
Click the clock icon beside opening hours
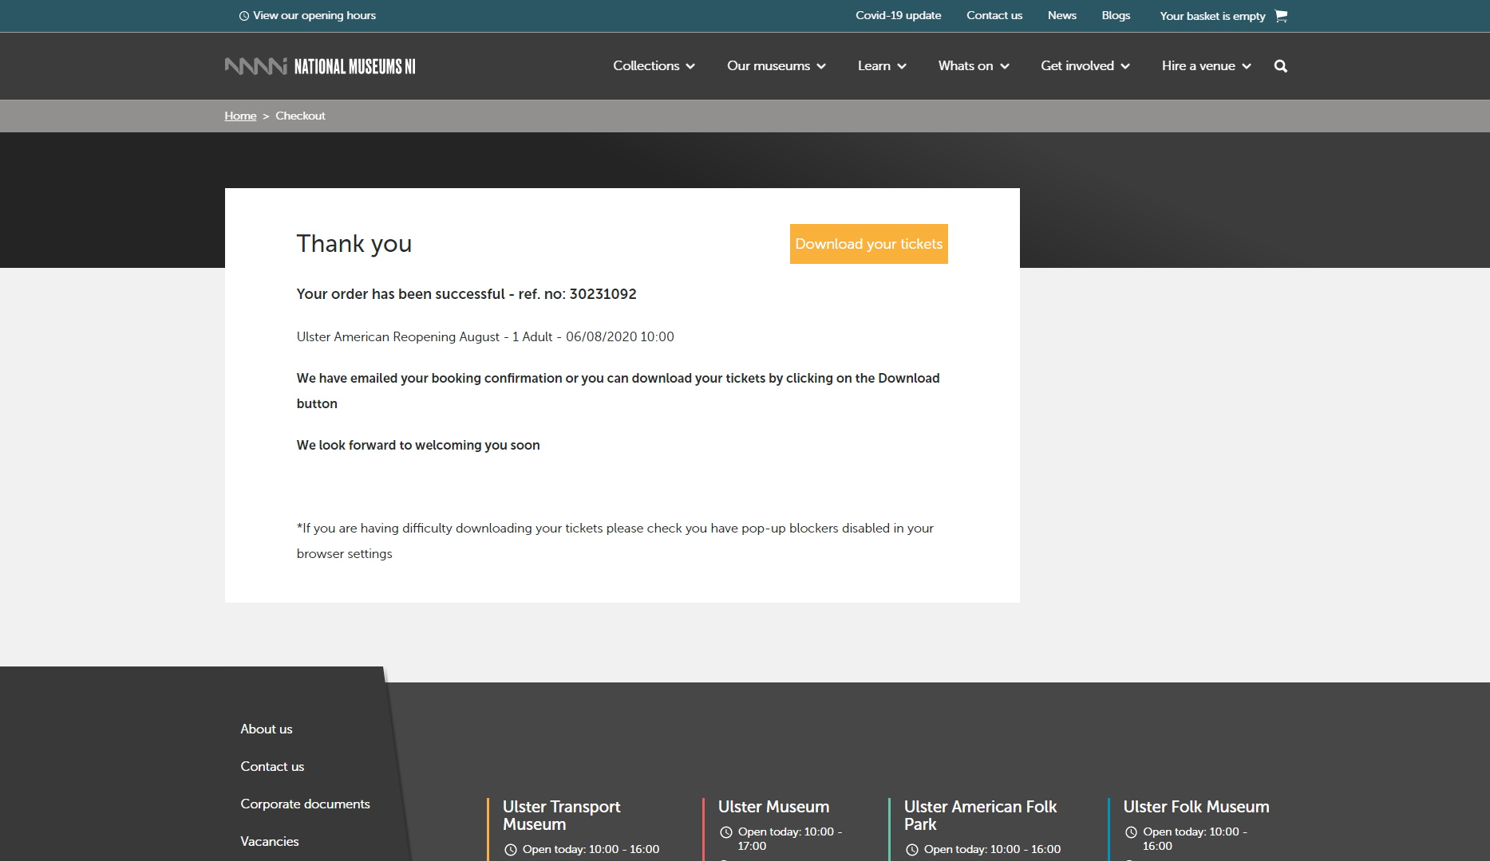244,16
